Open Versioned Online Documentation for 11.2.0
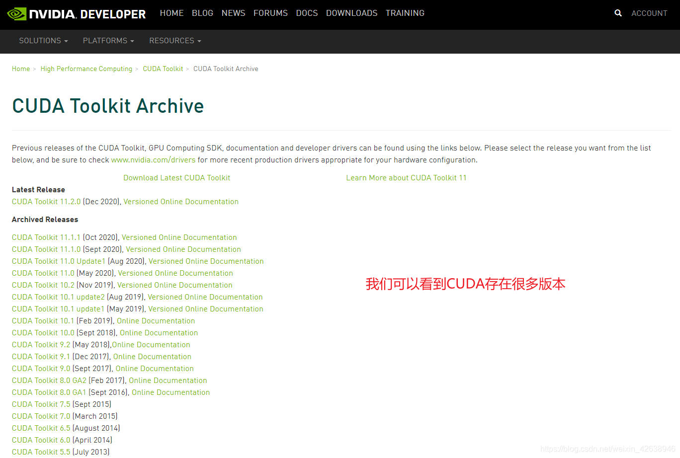The height and width of the screenshot is (458, 680). [181, 202]
